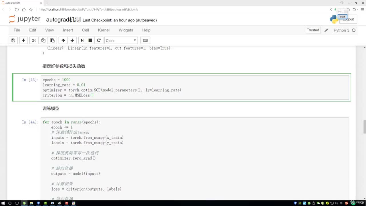This screenshot has width=366, height=206.
Task: Click the volume speaker tray icon
Action: click(x=337, y=203)
